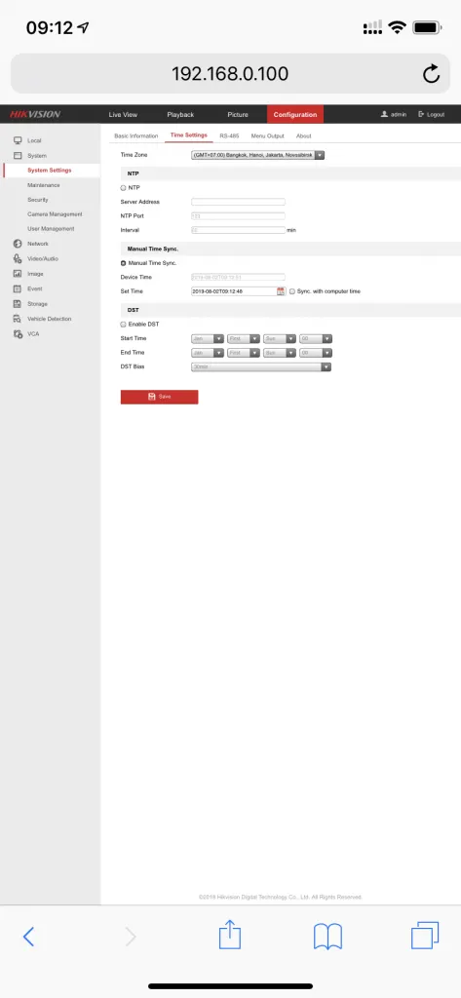Tap the Safari share icon
Viewport: 461px width, 998px height.
(x=228, y=935)
